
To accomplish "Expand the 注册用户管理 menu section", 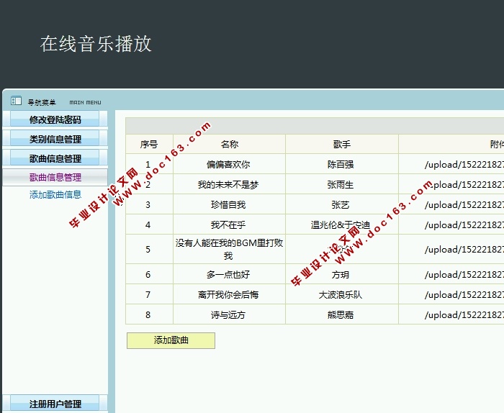I will pyautogui.click(x=55, y=404).
